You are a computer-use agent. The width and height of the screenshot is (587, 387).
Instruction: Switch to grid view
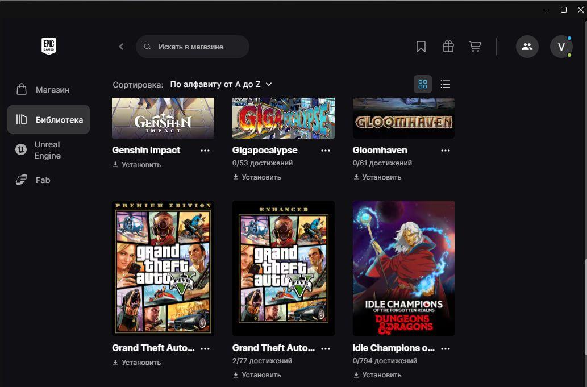point(422,84)
